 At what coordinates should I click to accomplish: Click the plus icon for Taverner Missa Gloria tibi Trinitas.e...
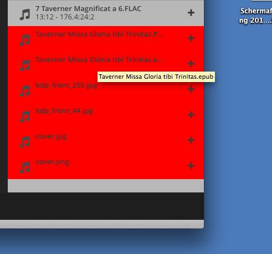click(191, 64)
